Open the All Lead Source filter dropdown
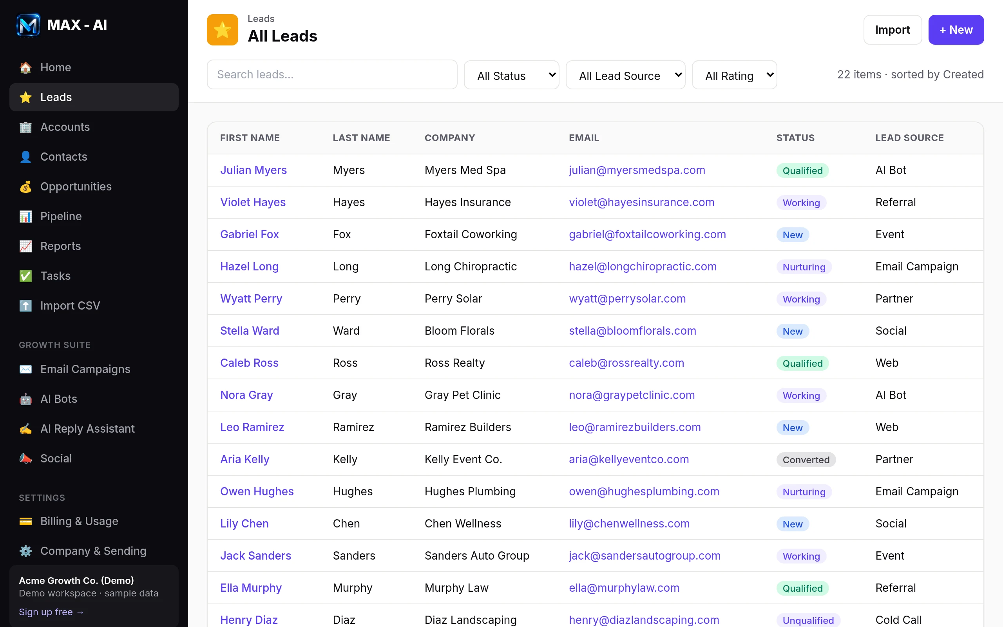The width and height of the screenshot is (1003, 627). point(625,75)
